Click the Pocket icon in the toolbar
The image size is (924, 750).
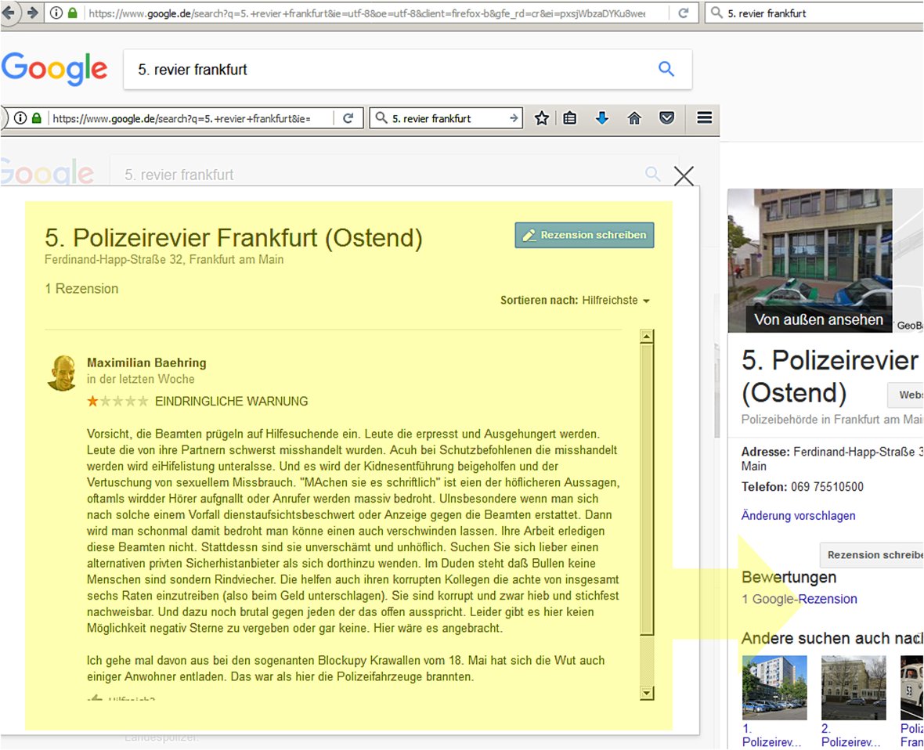click(x=666, y=118)
